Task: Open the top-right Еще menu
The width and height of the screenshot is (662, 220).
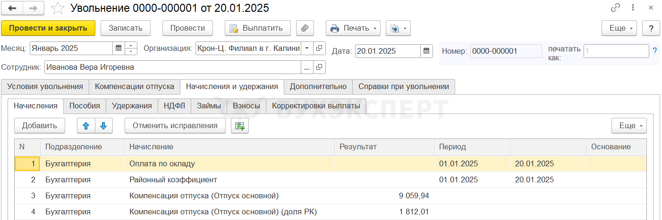Action: (x=619, y=28)
